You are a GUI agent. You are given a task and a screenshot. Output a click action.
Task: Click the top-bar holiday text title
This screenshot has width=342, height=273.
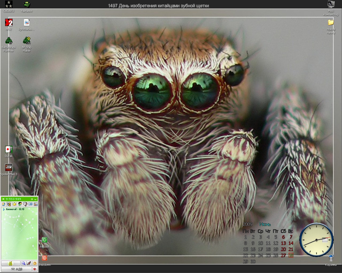[x=158, y=6]
